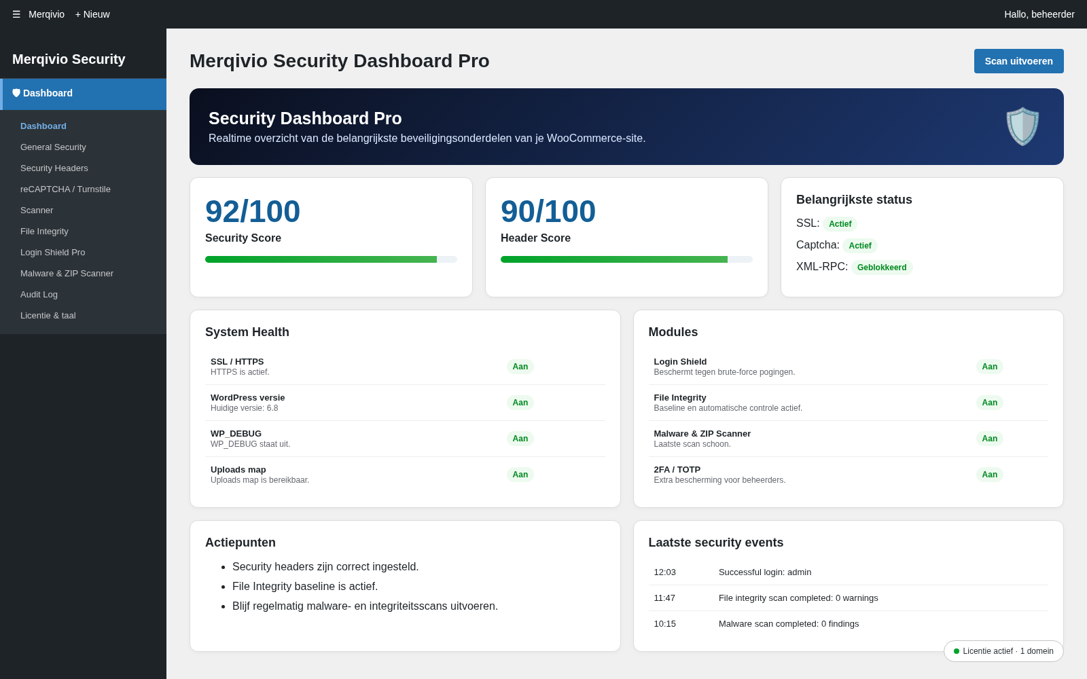The image size is (1087, 679).
Task: Click the Header Score progress bar
Action: pyautogui.click(x=626, y=259)
